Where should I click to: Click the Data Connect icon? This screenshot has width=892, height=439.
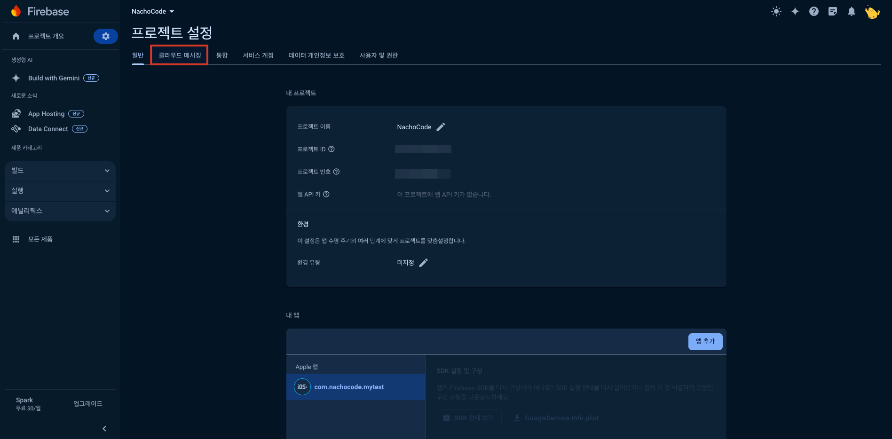coord(16,129)
